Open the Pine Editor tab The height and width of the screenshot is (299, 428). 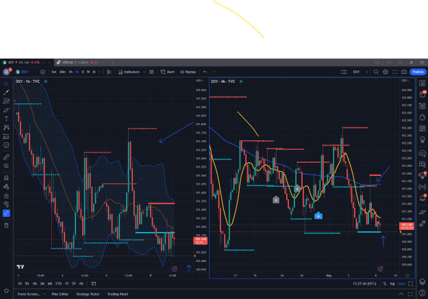point(60,294)
